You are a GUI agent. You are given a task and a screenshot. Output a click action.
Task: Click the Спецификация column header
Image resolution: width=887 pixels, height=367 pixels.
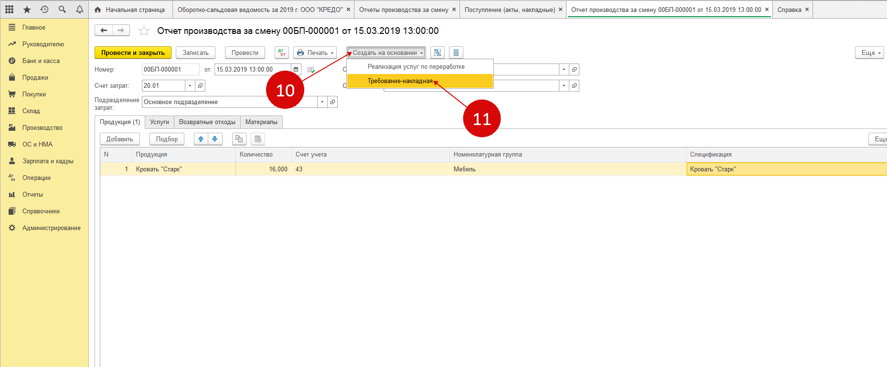point(786,155)
